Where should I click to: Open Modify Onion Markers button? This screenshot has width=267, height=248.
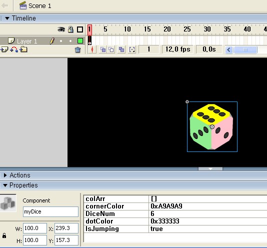click(132, 49)
